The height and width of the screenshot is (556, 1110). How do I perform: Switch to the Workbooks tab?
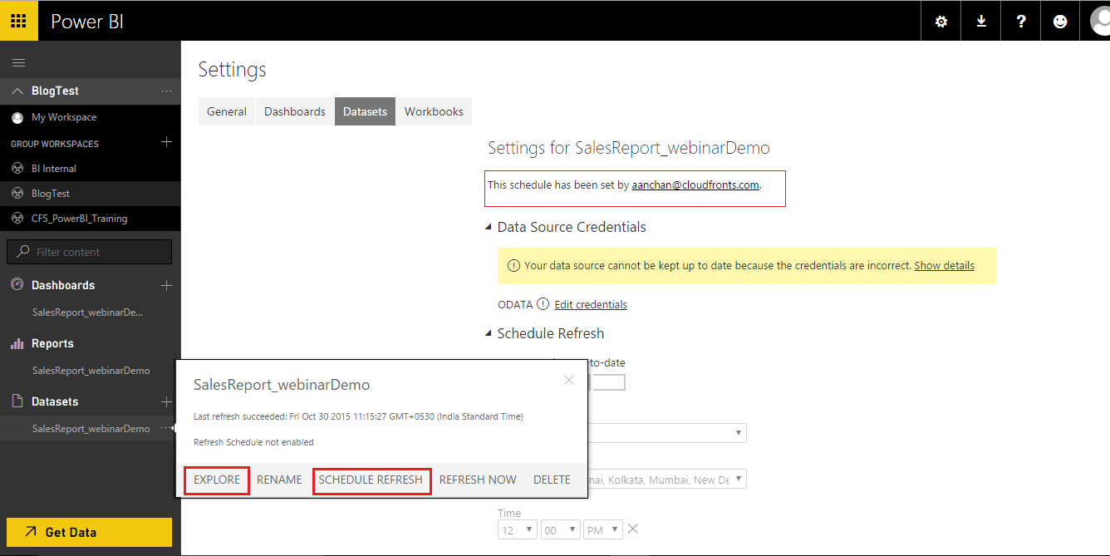click(x=434, y=111)
